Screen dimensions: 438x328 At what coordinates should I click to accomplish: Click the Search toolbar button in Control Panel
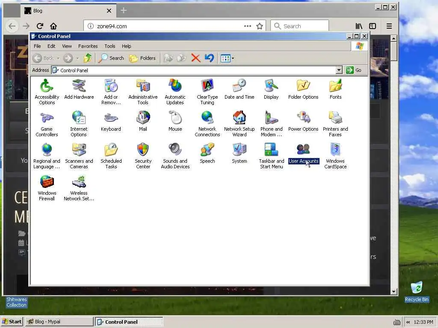111,58
